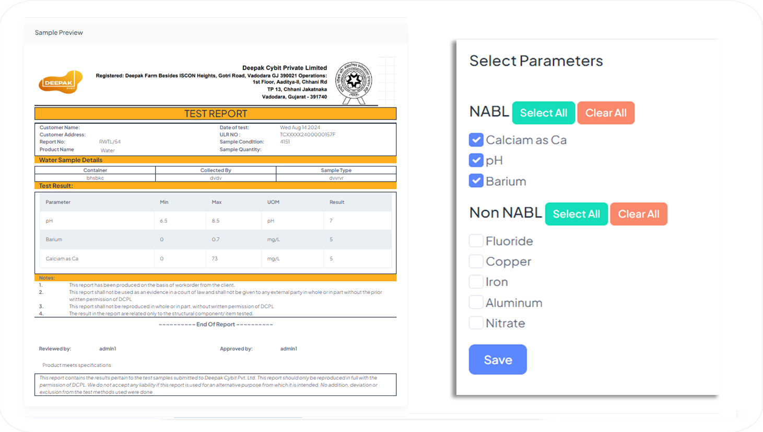Click Clear All for Non NABL
This screenshot has width=763, height=432.
[638, 214]
